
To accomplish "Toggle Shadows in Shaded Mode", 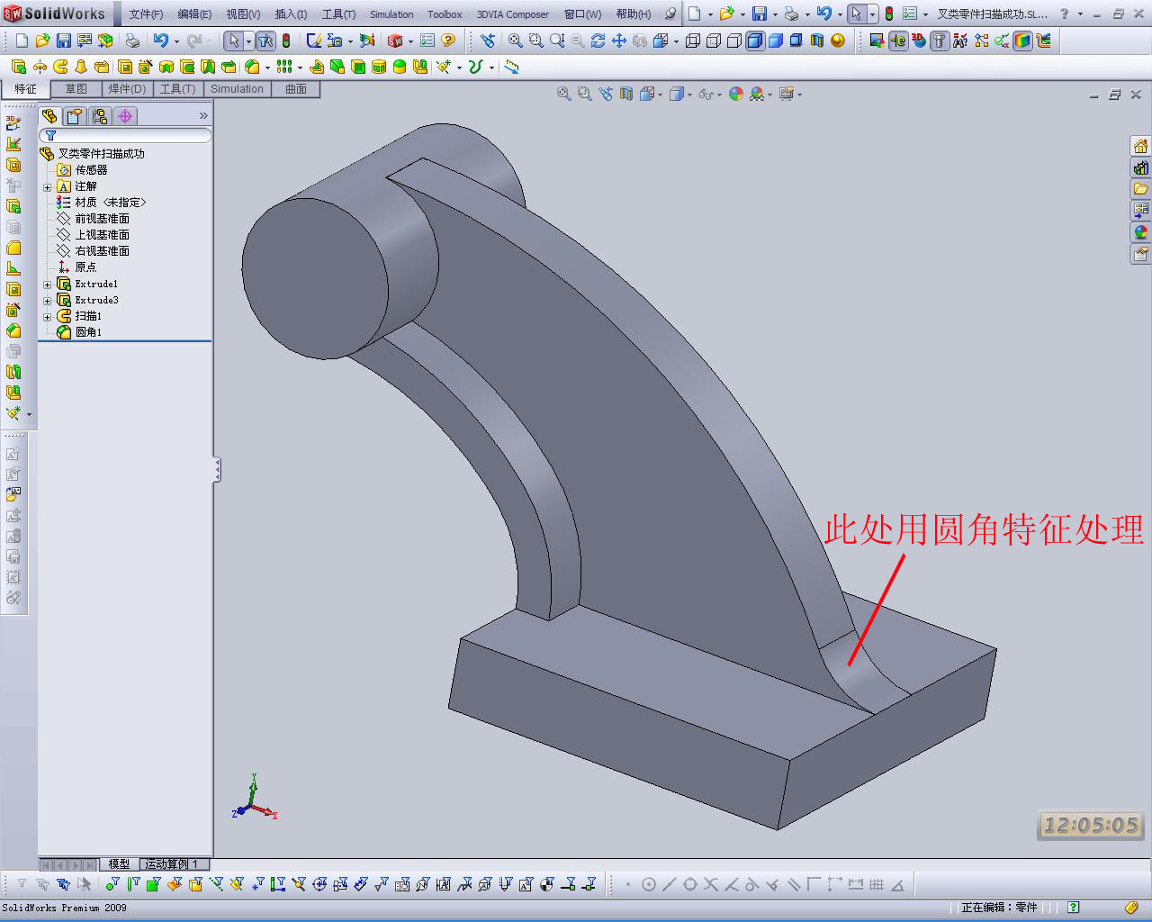I will coord(796,41).
